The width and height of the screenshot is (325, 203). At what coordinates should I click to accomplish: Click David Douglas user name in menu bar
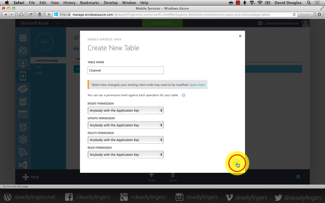tap(288, 3)
